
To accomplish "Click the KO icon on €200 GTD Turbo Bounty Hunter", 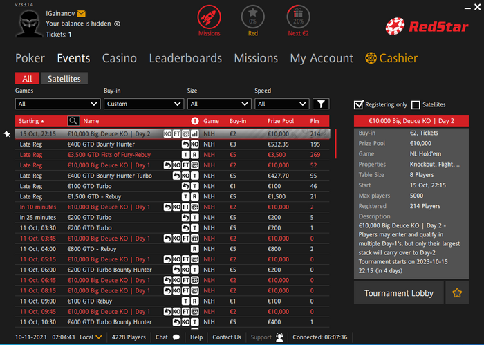I will [185, 270].
